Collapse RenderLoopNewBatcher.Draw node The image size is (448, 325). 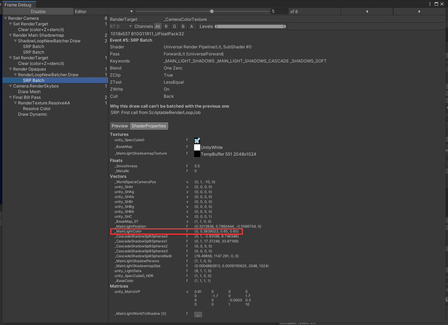(15, 75)
